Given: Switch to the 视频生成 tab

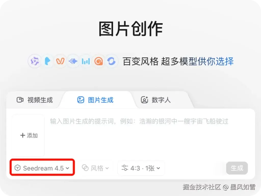Looking at the screenshot, I should [35, 100].
